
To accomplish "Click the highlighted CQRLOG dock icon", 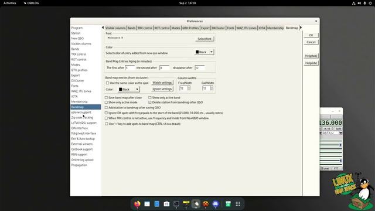I will (x=196, y=204).
